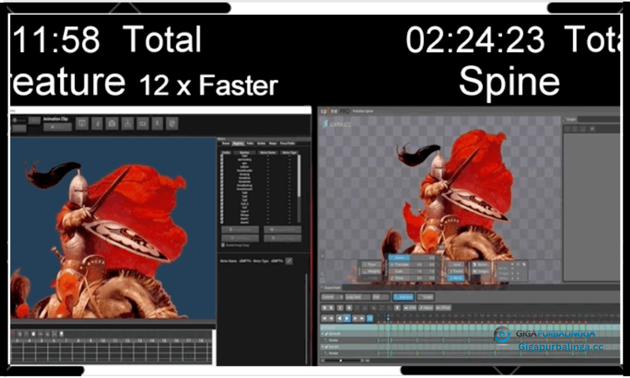630x378 pixels.
Task: Play the Spine animation in reverse
Action: point(339,318)
